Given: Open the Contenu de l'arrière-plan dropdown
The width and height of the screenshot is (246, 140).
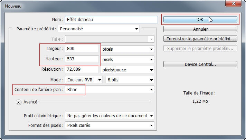Looking at the screenshot, I should coord(110,90).
